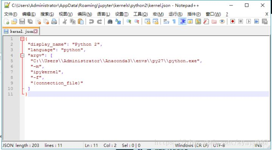Click the JSON language status field
This screenshot has height=150, width=272.
tap(8, 145)
